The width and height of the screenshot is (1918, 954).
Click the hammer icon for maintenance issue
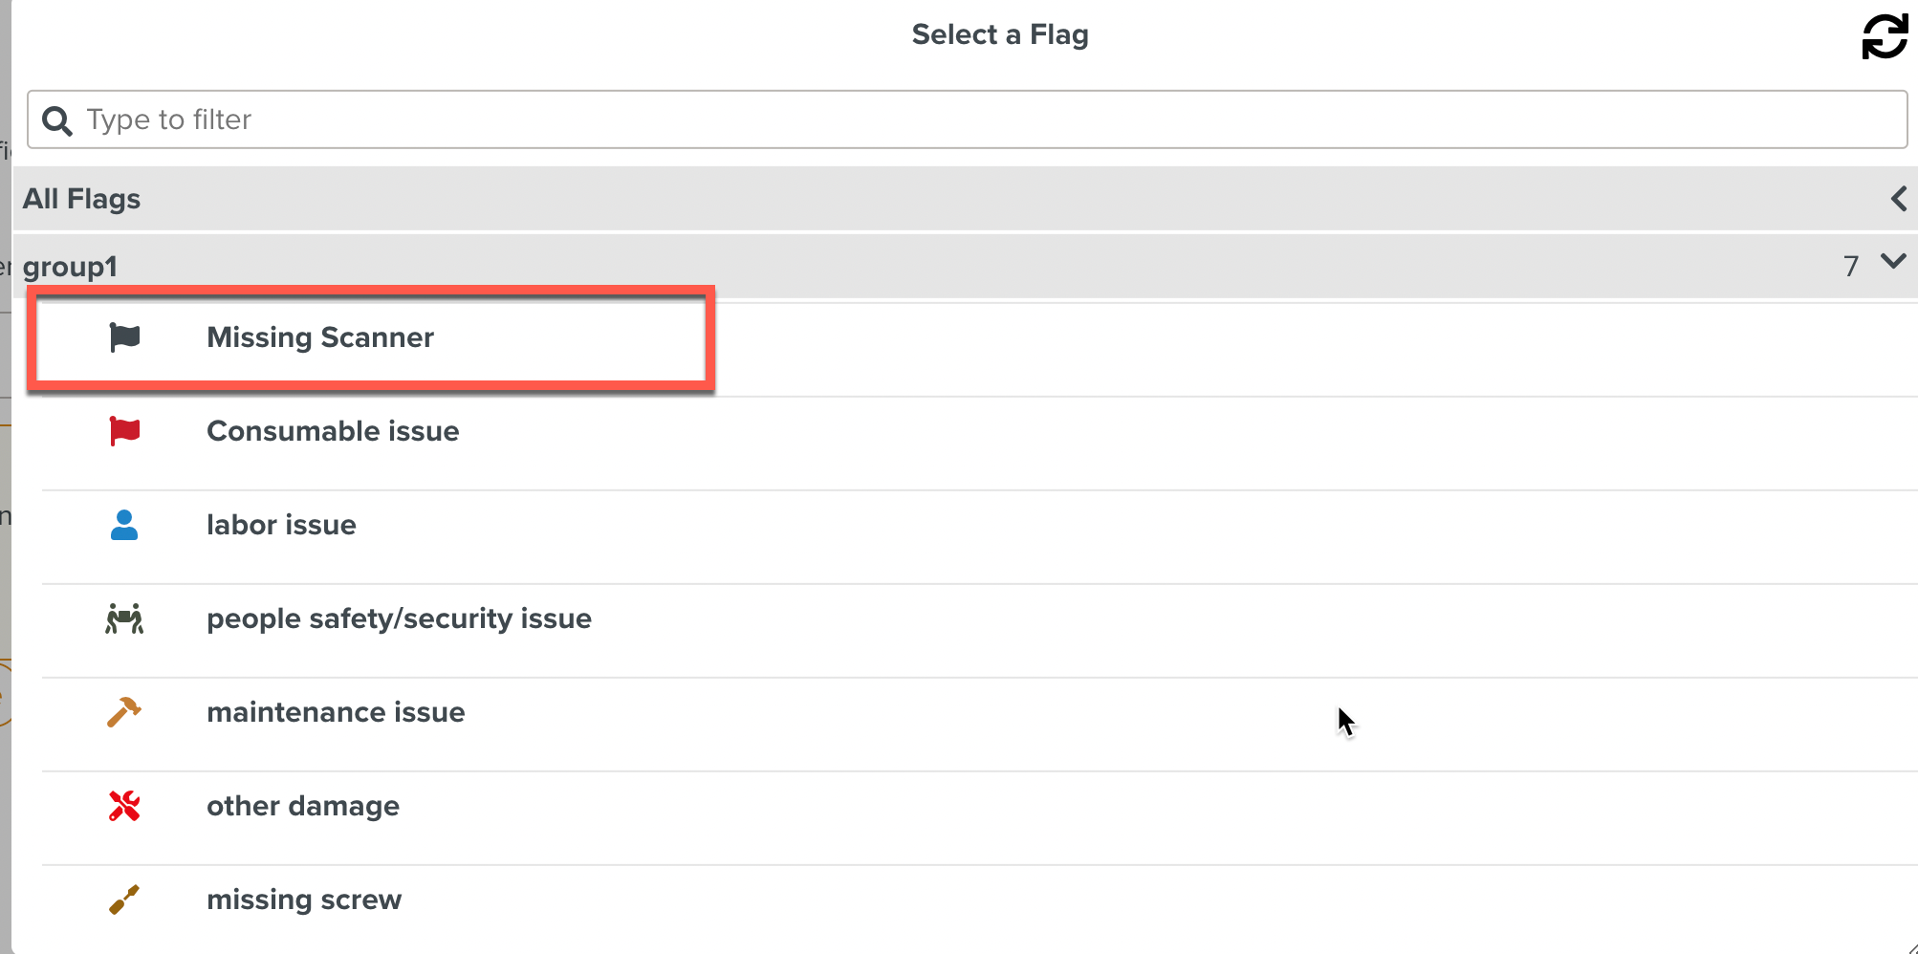124,712
